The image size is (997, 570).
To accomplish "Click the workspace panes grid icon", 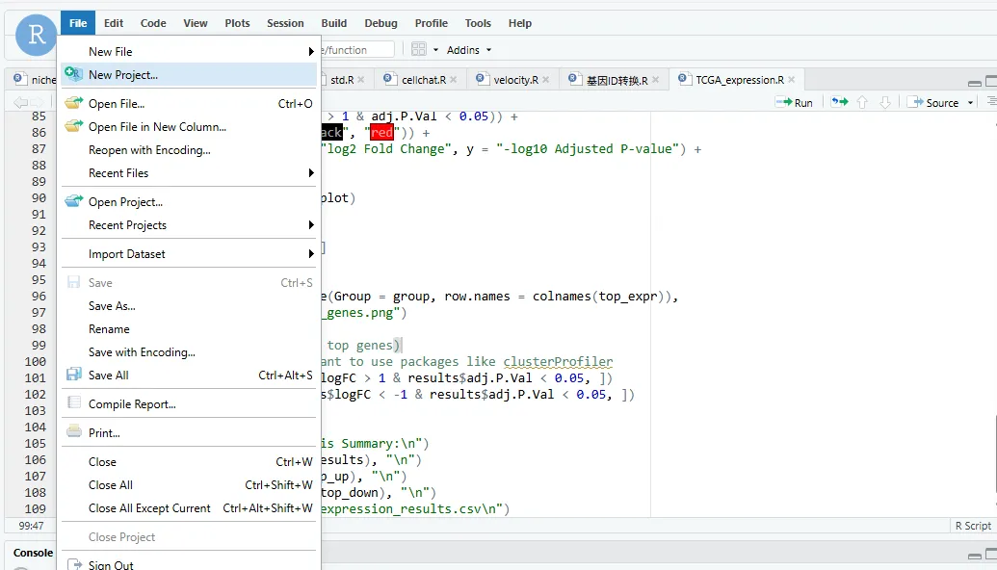I will click(x=418, y=49).
